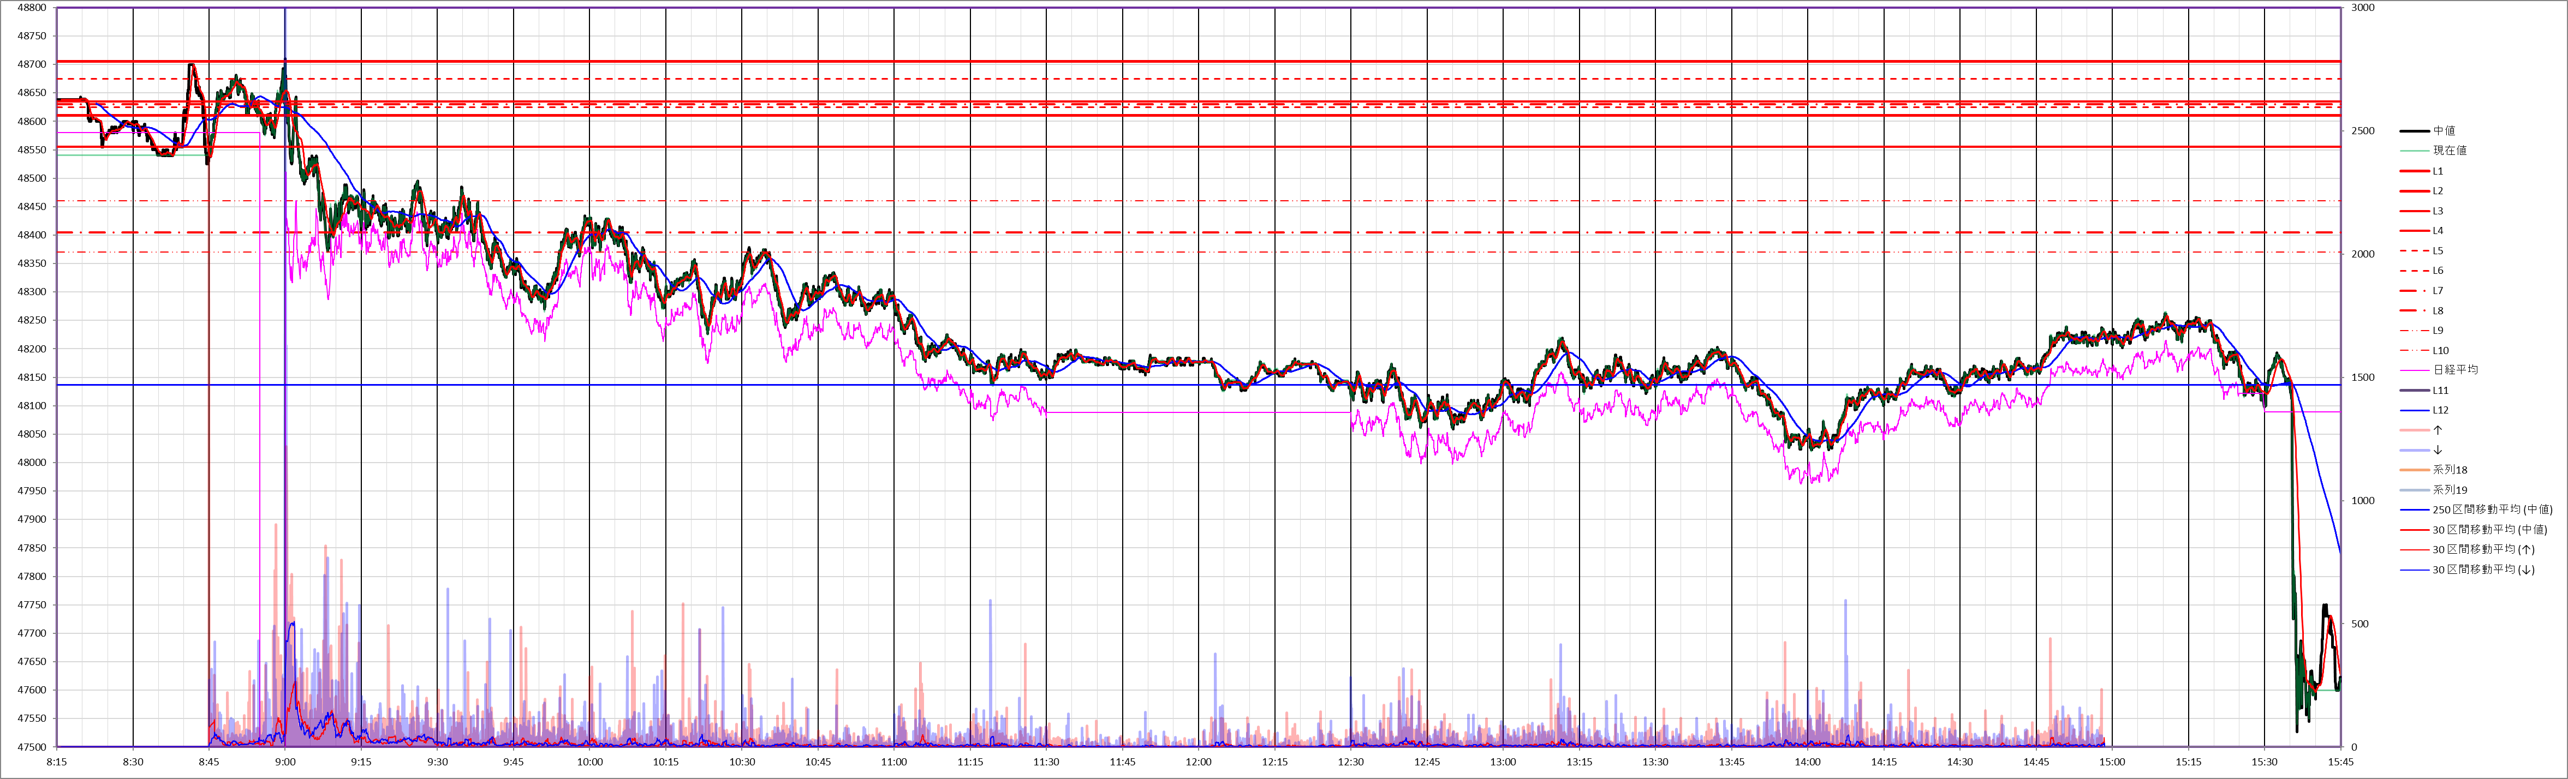Select the L5 dashed legend entry
The height and width of the screenshot is (779, 2568).
(x=2438, y=251)
